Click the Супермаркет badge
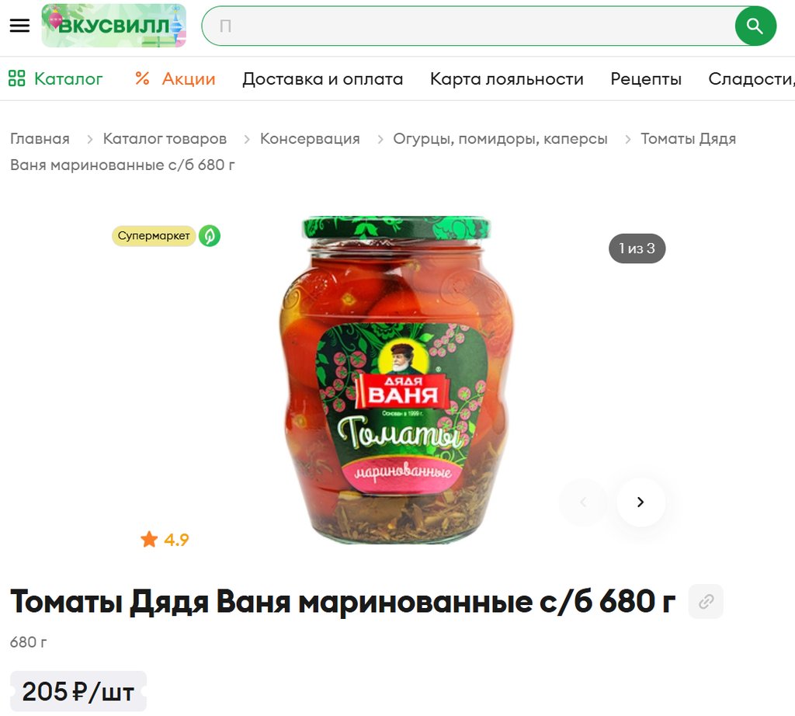This screenshot has height=716, width=795. click(x=154, y=236)
